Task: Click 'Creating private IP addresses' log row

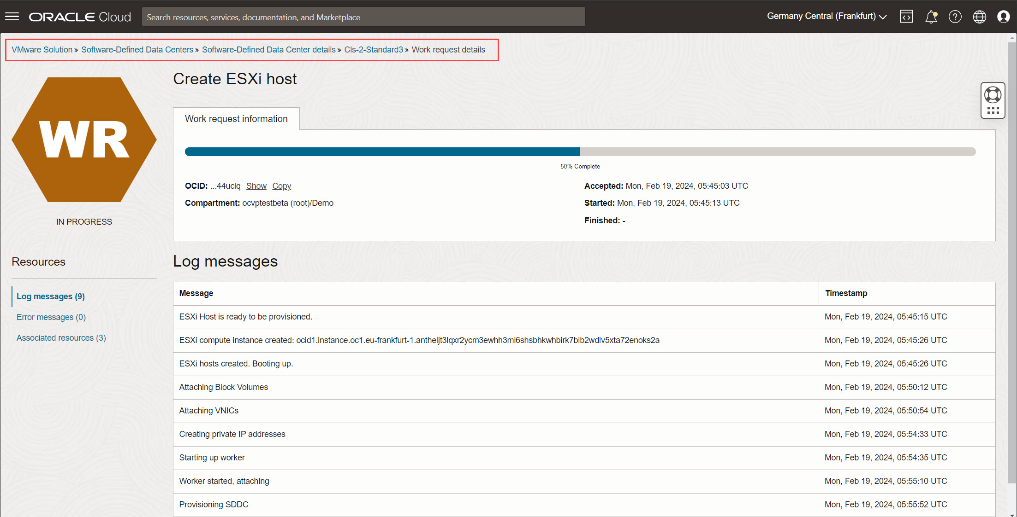Action: click(x=584, y=434)
